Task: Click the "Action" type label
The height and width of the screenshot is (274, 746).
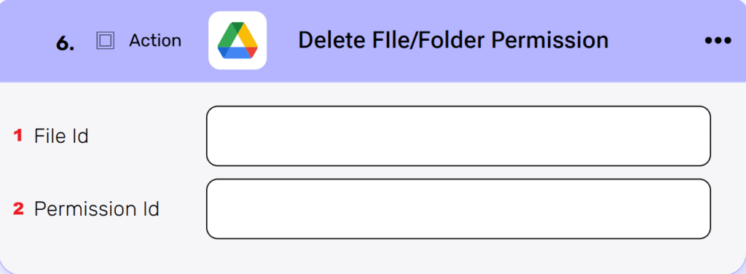Action: click(x=155, y=41)
